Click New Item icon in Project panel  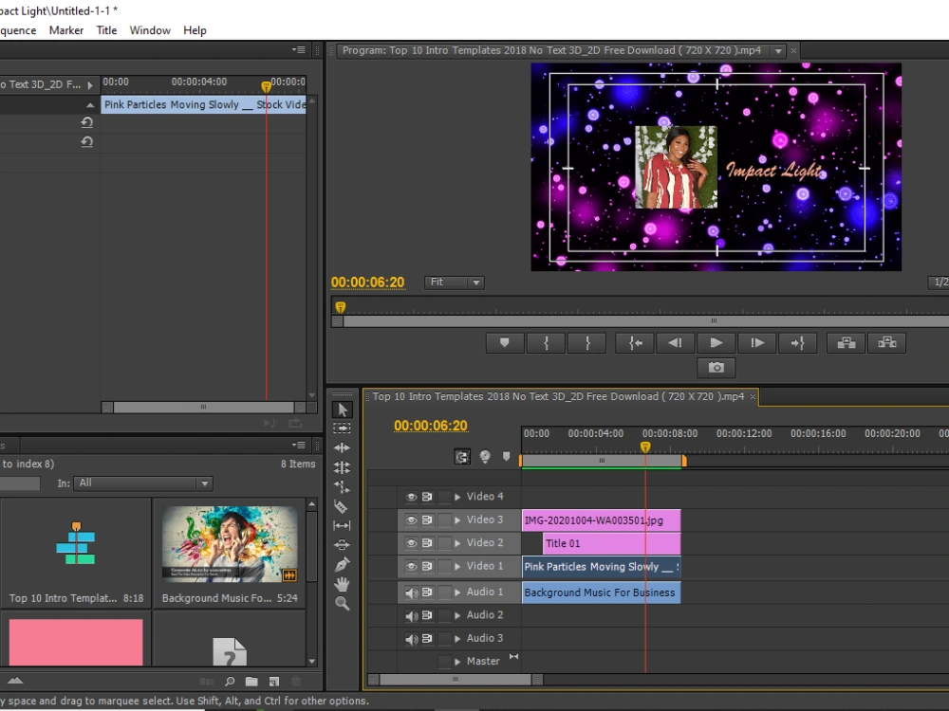pyautogui.click(x=274, y=682)
